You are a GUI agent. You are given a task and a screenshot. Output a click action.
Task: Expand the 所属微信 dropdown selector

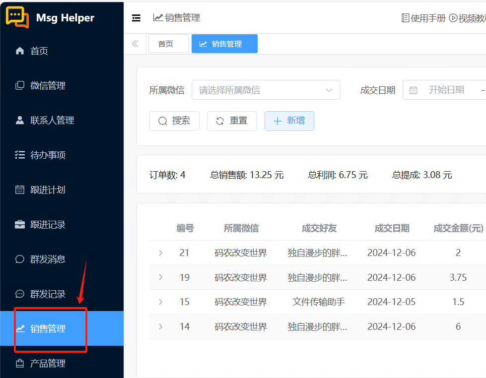(266, 90)
